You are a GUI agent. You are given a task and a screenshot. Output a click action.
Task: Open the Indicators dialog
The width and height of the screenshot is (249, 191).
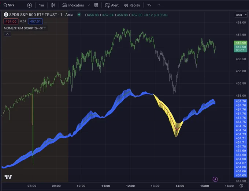(x=73, y=5)
